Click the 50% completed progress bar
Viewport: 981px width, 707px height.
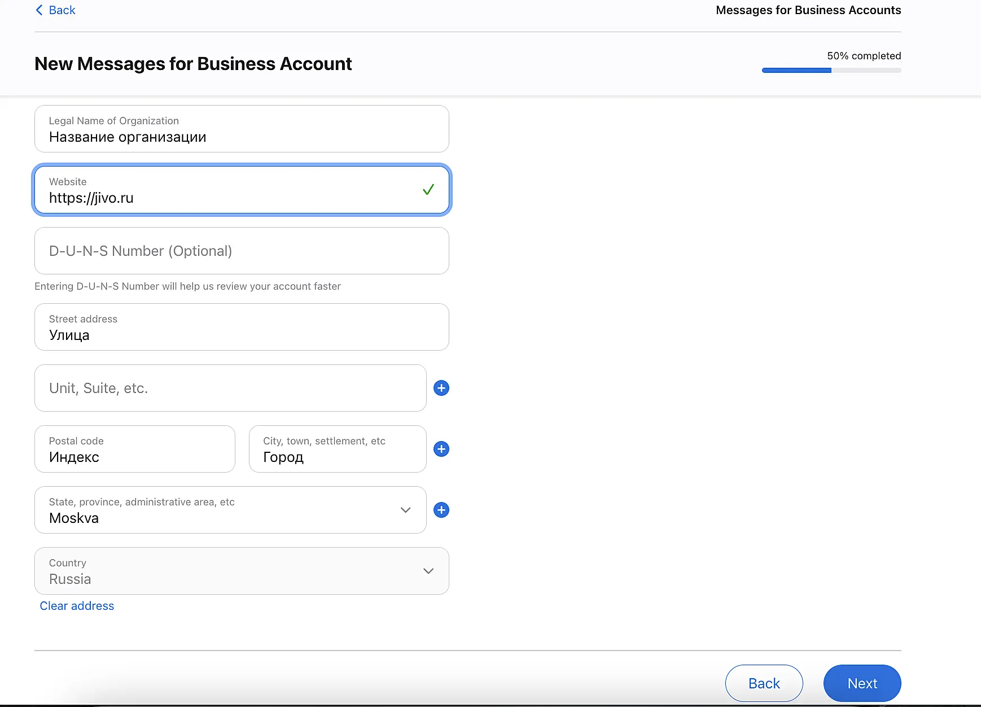pyautogui.click(x=831, y=71)
